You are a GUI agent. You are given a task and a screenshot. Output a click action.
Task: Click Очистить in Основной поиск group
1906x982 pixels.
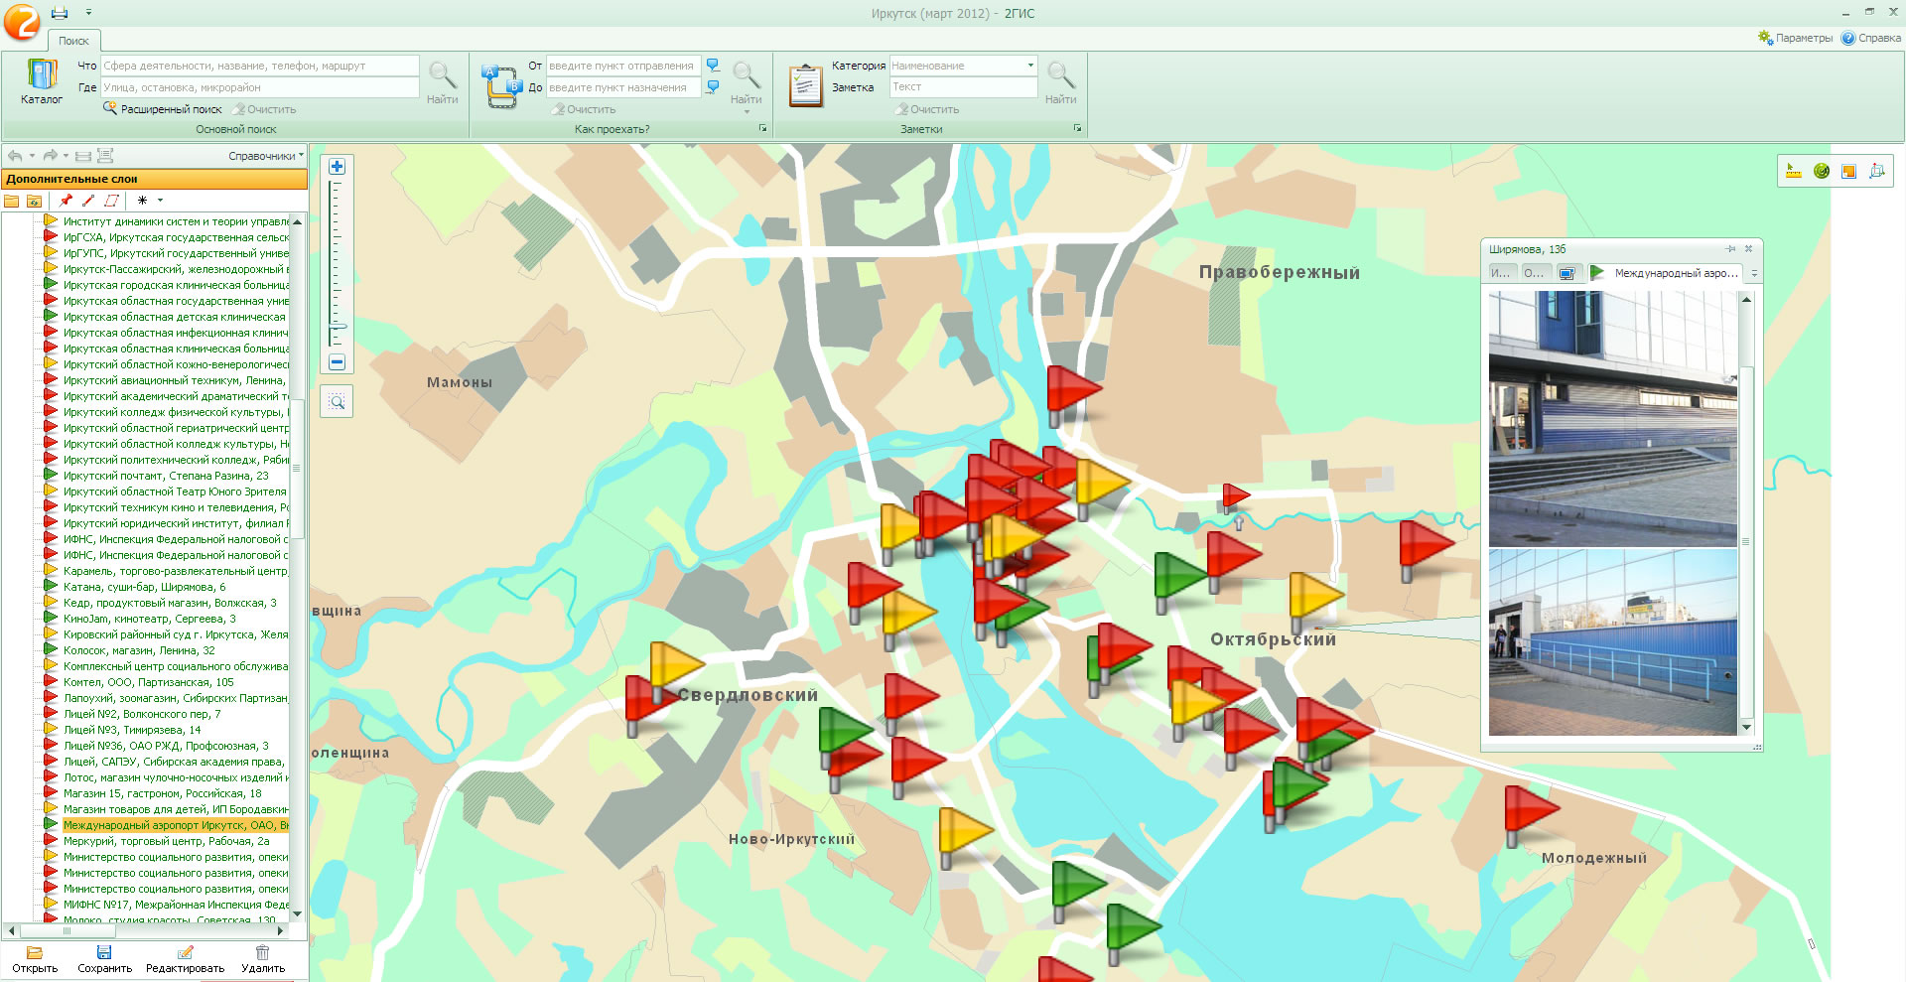(265, 109)
